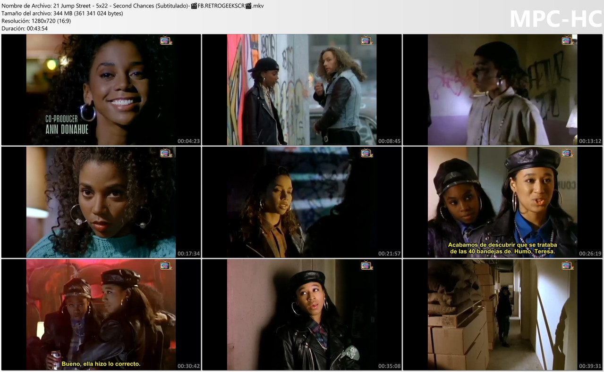Click the TV channel logo on the 00:35:08 frame
This screenshot has height=372, width=604.
coord(366,265)
